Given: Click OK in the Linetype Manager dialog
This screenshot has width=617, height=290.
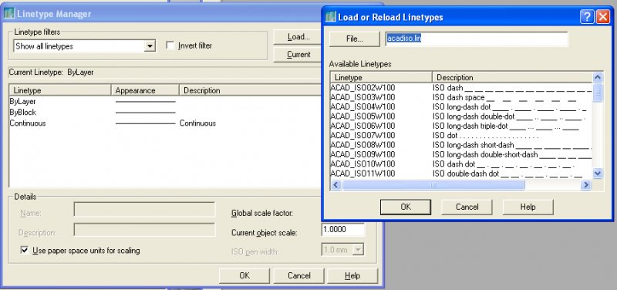Looking at the screenshot, I should pos(244,276).
